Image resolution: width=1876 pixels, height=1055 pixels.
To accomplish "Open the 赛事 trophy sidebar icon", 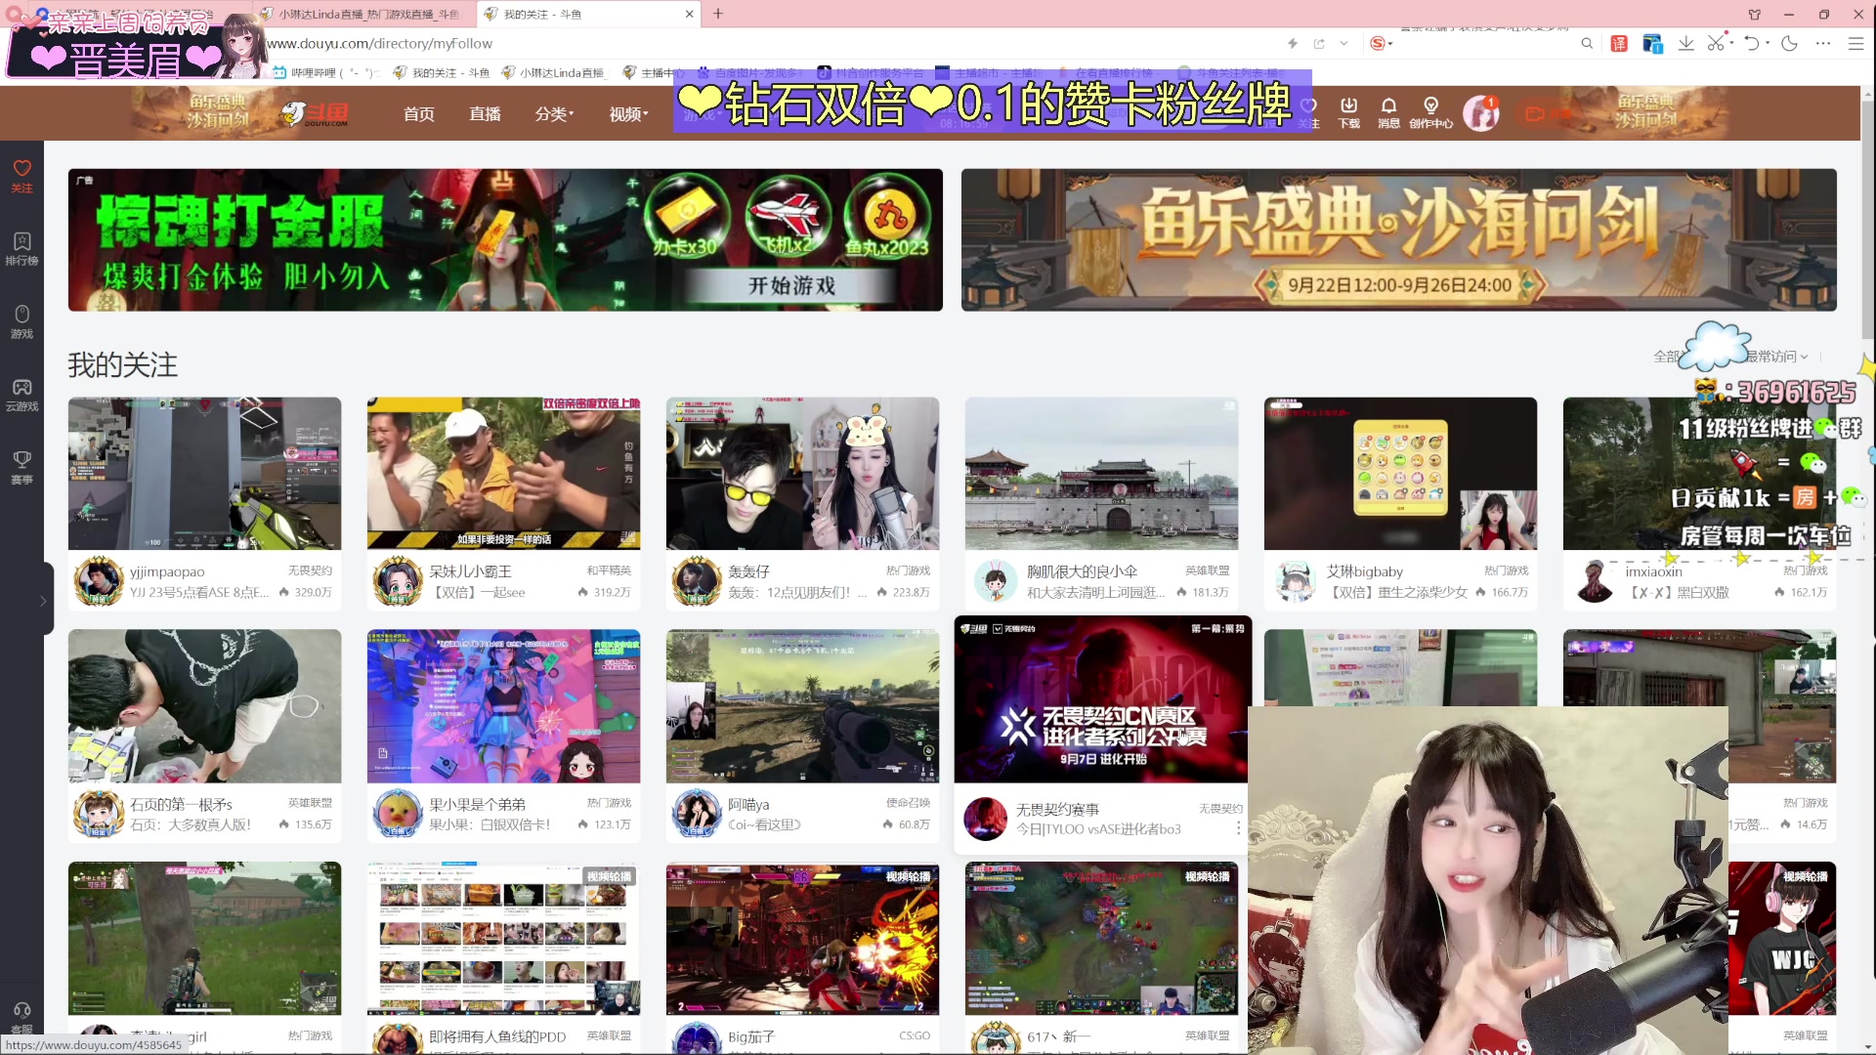I will [21, 467].
